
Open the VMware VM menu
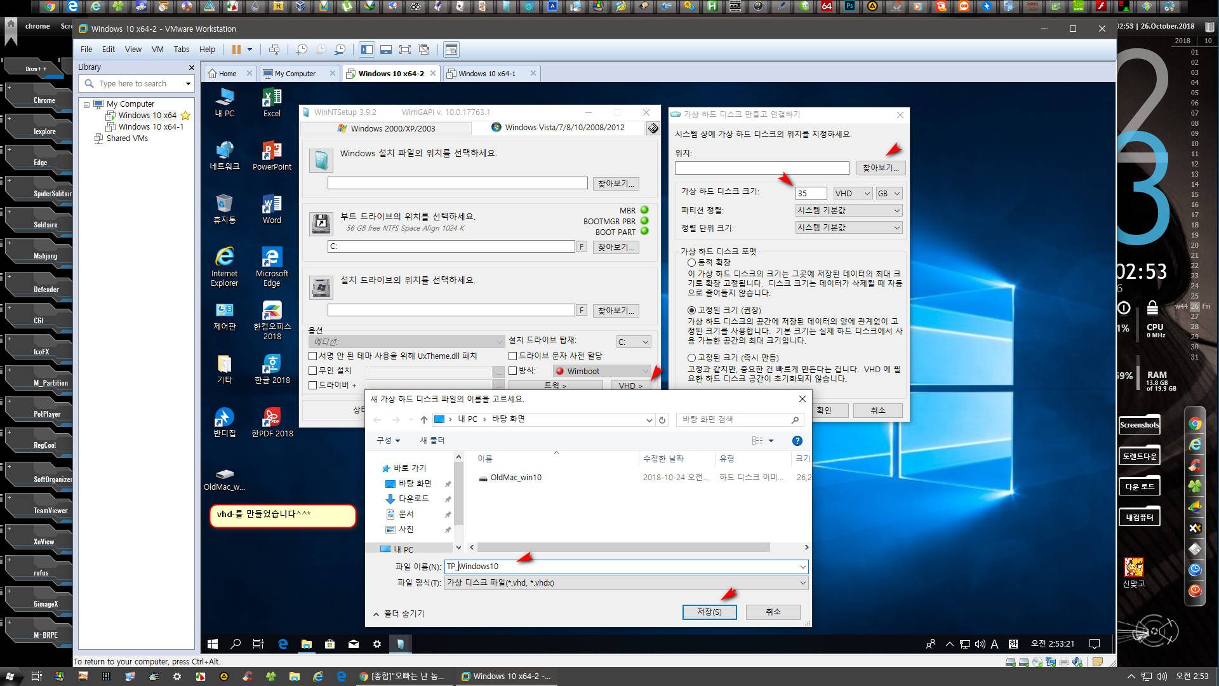pos(157,50)
